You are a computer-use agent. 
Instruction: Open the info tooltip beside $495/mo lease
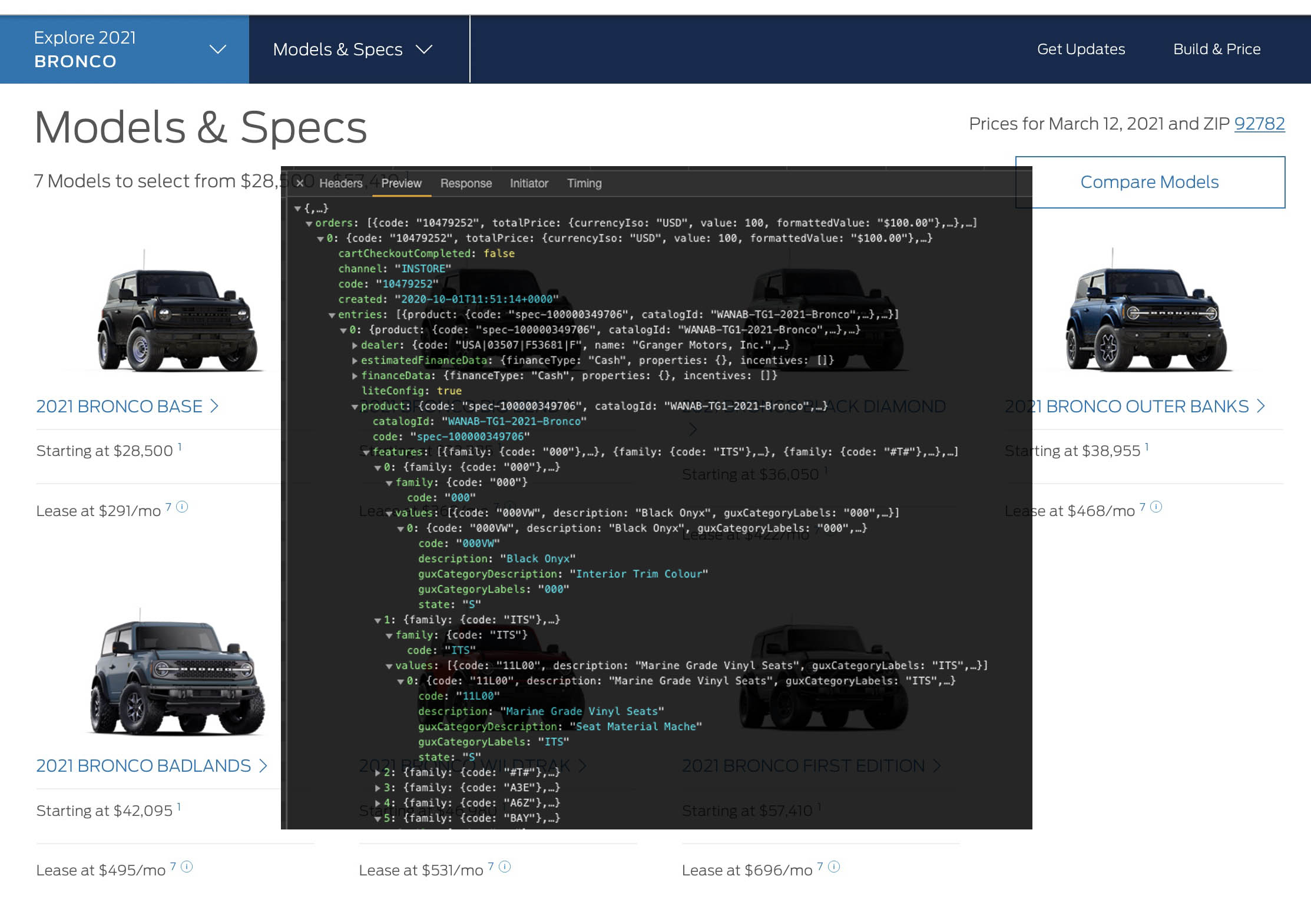click(187, 867)
